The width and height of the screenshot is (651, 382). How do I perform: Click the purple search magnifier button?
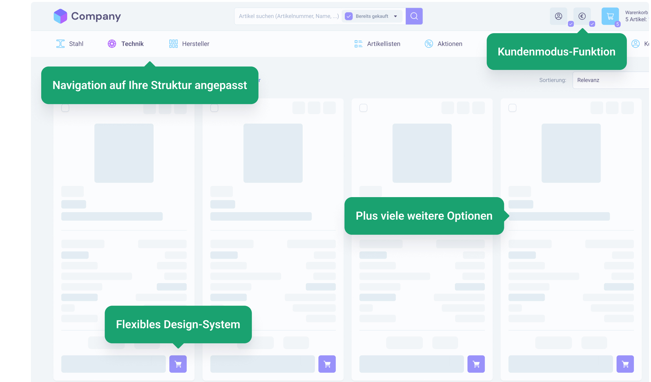(x=414, y=16)
